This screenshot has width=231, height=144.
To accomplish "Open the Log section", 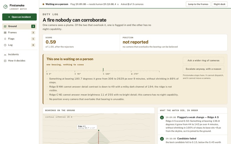I will (19, 45).
